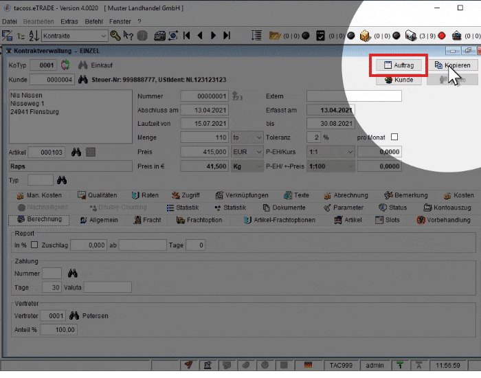Screen dimensions: 481x378
Task: Toggle the pro Monat checkbox
Action: (x=394, y=137)
